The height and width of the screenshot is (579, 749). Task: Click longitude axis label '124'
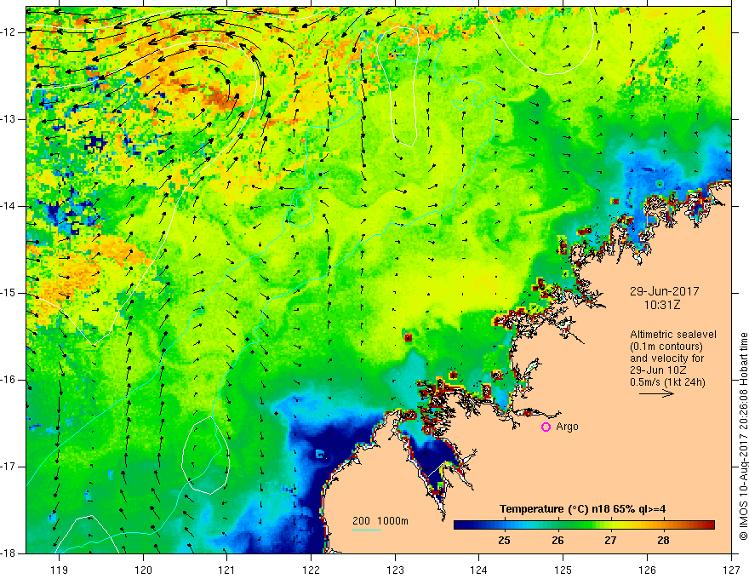tap(479, 570)
